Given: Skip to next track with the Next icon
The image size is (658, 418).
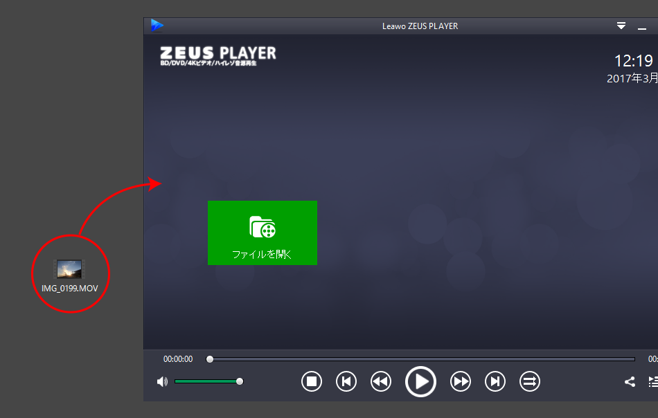Looking at the screenshot, I should [x=495, y=381].
